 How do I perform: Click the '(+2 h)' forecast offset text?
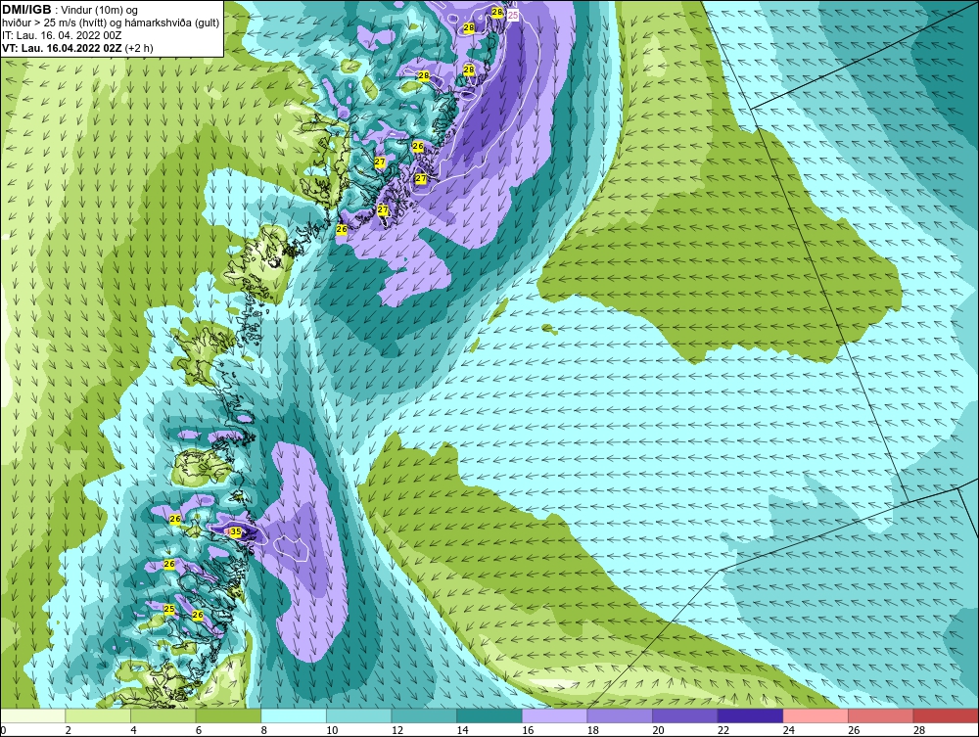139,48
